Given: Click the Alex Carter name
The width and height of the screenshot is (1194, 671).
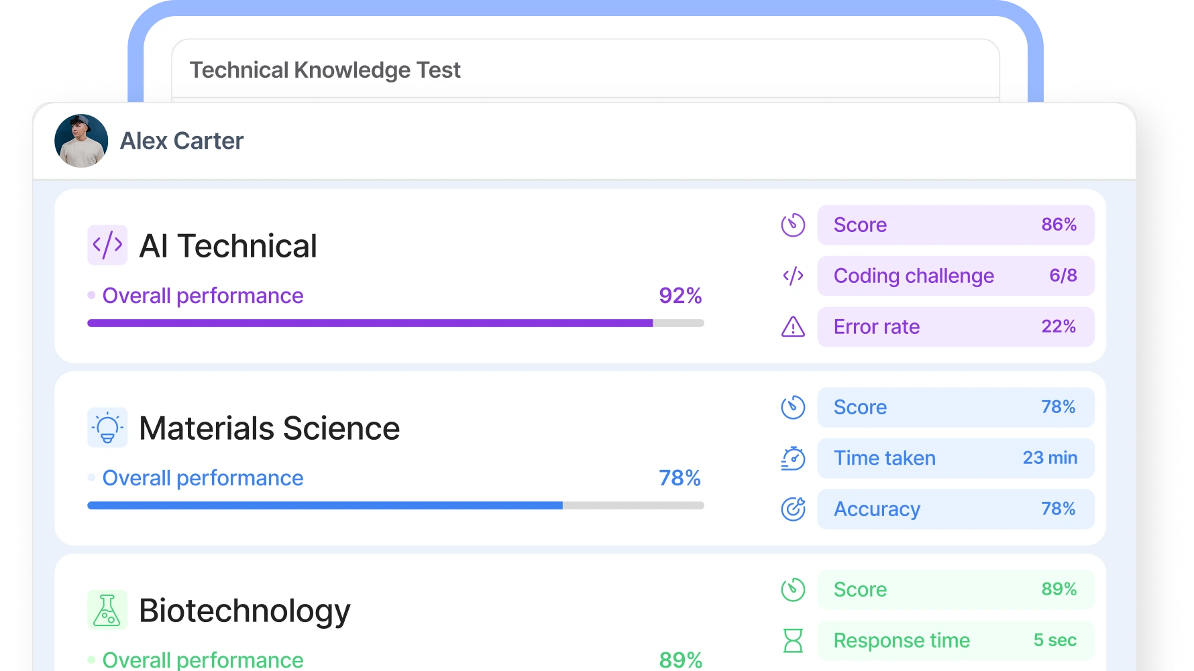Looking at the screenshot, I should click(182, 141).
